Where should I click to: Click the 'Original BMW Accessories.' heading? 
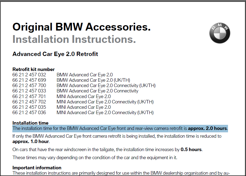81,27
